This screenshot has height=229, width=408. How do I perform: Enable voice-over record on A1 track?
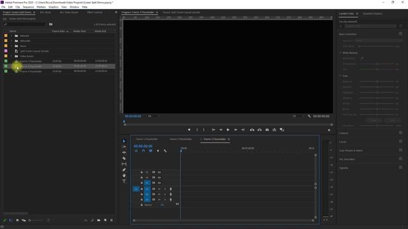171,189
